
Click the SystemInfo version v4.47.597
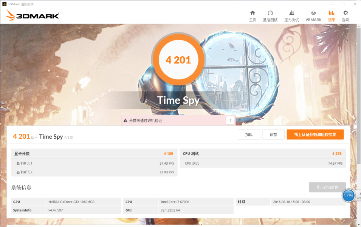[x=56, y=210]
